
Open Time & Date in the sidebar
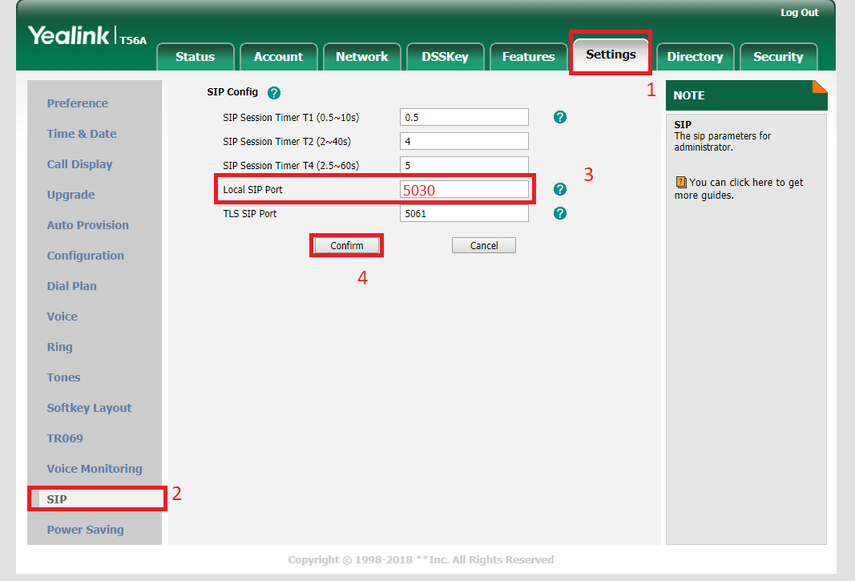pyautogui.click(x=82, y=134)
